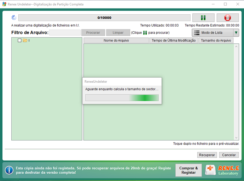Image resolution: width=244 pixels, height=181 pixels.
Task: Sort by Tamanho do Arquivo column header
Action: click(x=216, y=41)
